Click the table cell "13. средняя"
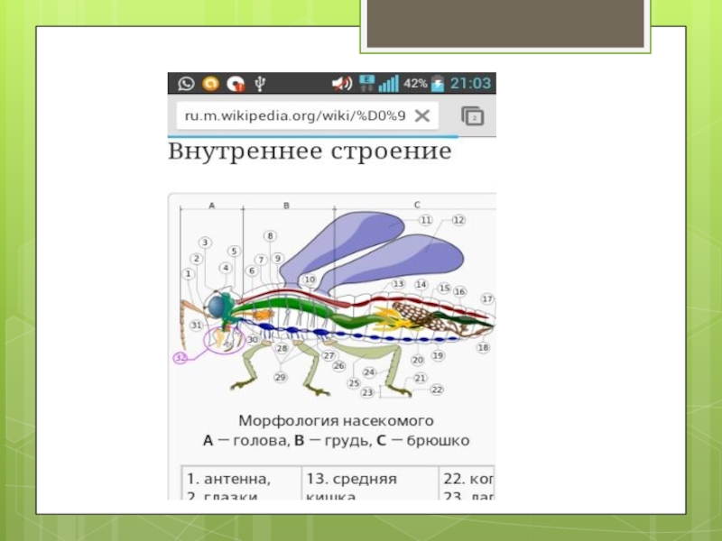This screenshot has width=722, height=541. [351, 479]
